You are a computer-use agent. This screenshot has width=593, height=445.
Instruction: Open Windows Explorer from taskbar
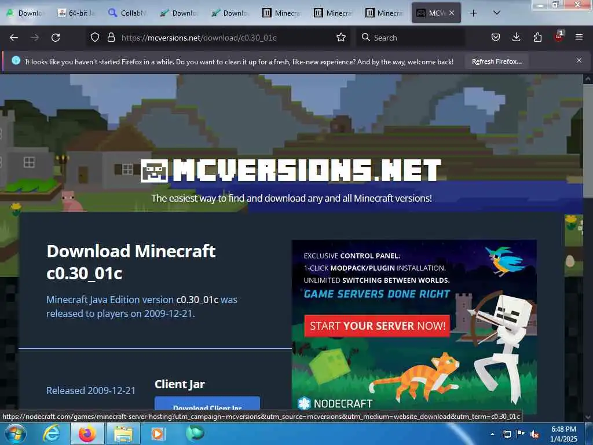pyautogui.click(x=123, y=433)
